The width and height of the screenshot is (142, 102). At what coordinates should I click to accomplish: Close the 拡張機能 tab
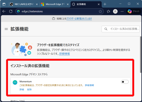click(99, 4)
